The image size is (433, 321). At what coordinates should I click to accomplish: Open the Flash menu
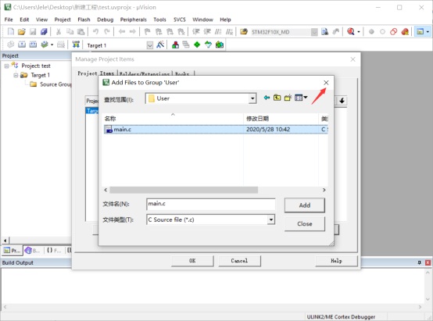[84, 20]
